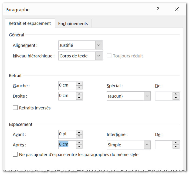
Task: Click the Retrait De value field
Action: tap(164, 96)
